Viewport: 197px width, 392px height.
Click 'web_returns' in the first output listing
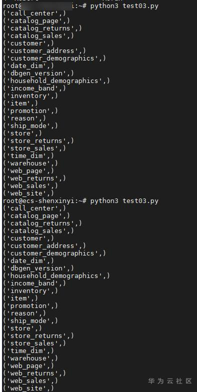point(34,178)
